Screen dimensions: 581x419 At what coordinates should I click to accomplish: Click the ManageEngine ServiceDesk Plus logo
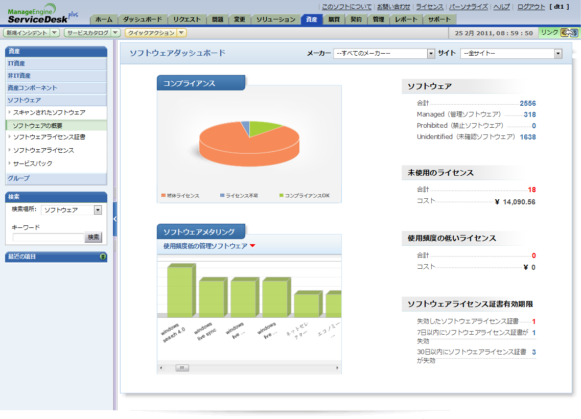click(41, 13)
